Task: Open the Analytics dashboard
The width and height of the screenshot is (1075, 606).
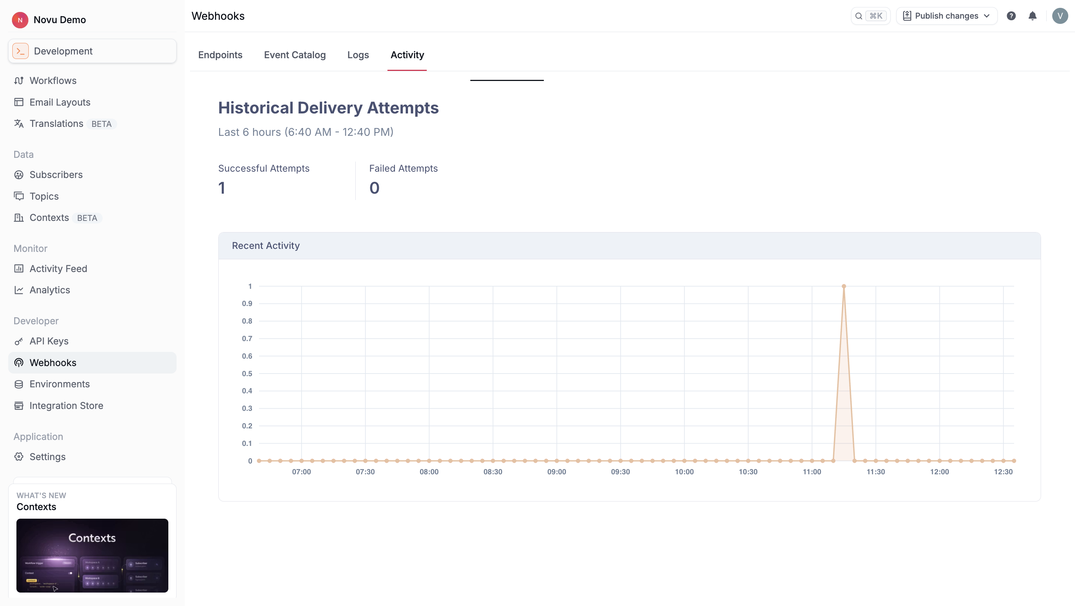Action: (x=50, y=290)
